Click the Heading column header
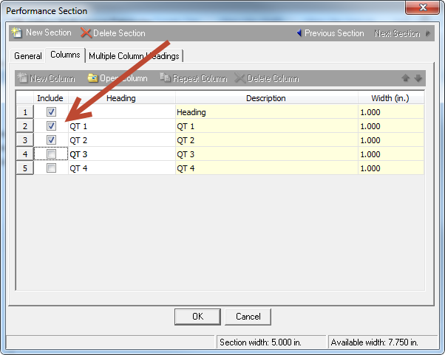The height and width of the screenshot is (355, 445). (x=121, y=98)
